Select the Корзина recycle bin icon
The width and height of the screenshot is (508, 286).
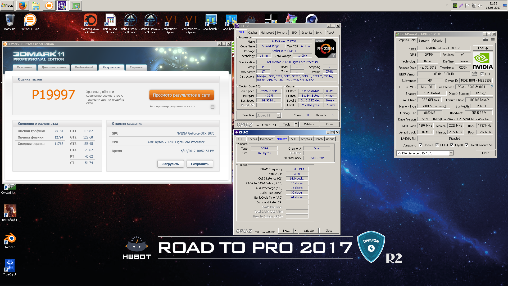coord(10,22)
